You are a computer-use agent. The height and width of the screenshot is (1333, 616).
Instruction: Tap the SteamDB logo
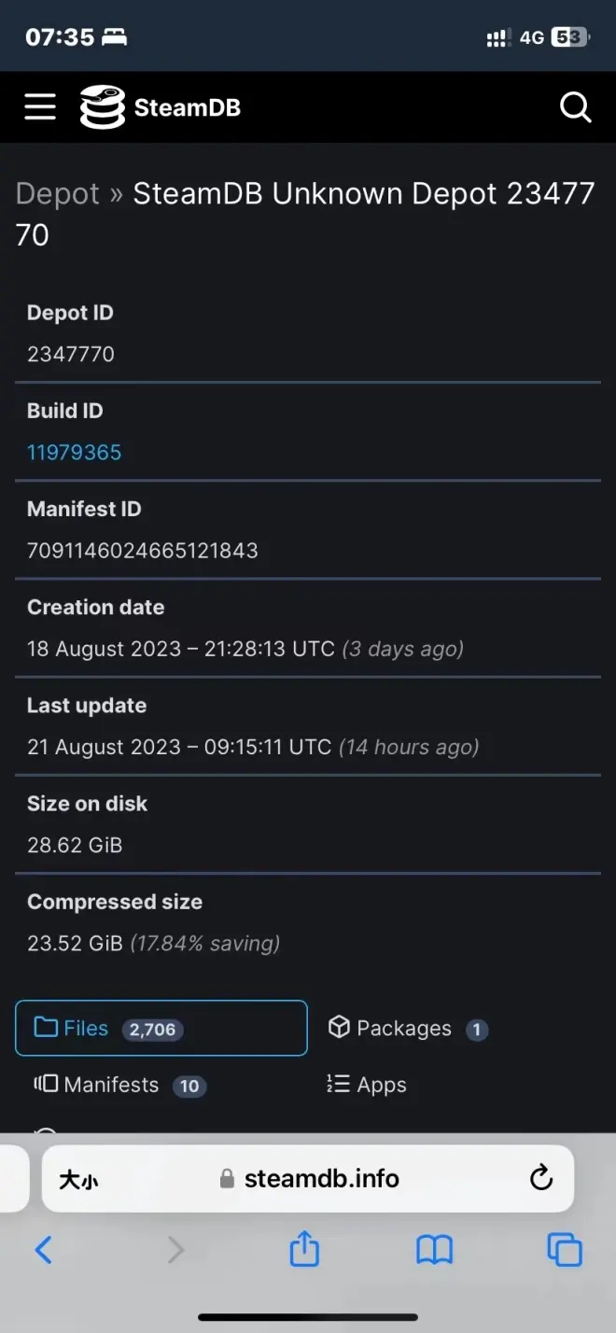coord(161,107)
